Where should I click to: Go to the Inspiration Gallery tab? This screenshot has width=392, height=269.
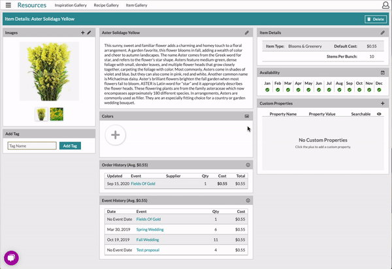point(71,5)
